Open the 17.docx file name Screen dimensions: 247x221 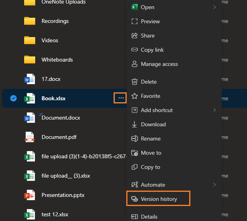(51, 79)
